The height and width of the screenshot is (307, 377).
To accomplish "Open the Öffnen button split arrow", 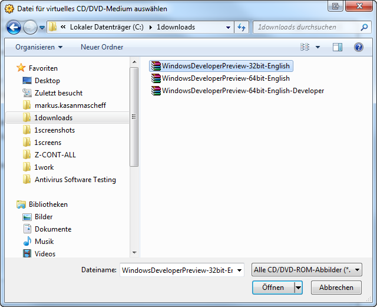I will 298,288.
